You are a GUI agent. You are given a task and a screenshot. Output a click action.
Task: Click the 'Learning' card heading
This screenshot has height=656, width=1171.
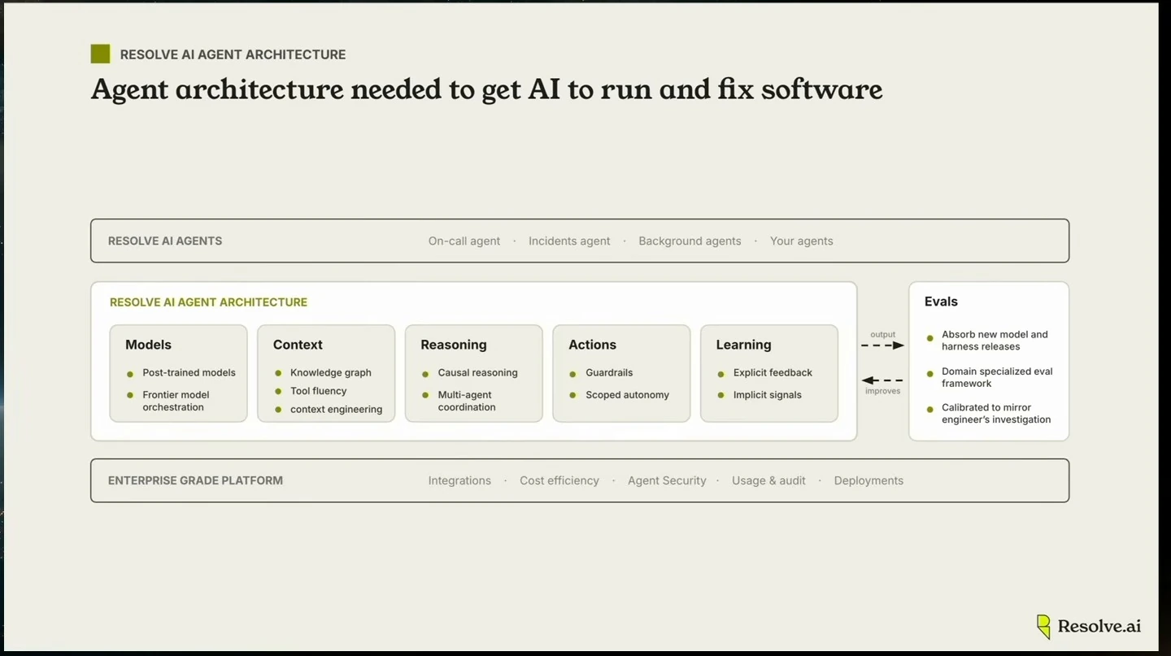pos(743,345)
